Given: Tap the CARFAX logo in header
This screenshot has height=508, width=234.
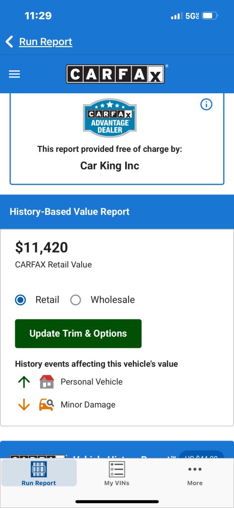Looking at the screenshot, I should (x=115, y=74).
